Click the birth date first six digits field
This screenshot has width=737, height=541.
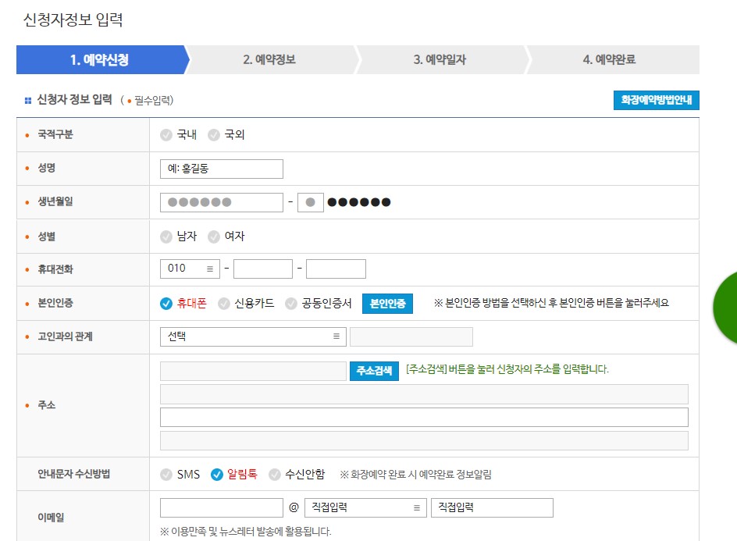222,202
